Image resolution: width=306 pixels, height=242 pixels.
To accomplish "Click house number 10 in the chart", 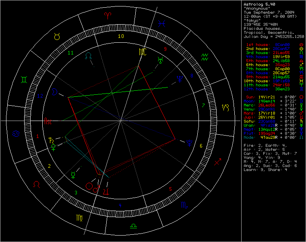I will (121, 36).
